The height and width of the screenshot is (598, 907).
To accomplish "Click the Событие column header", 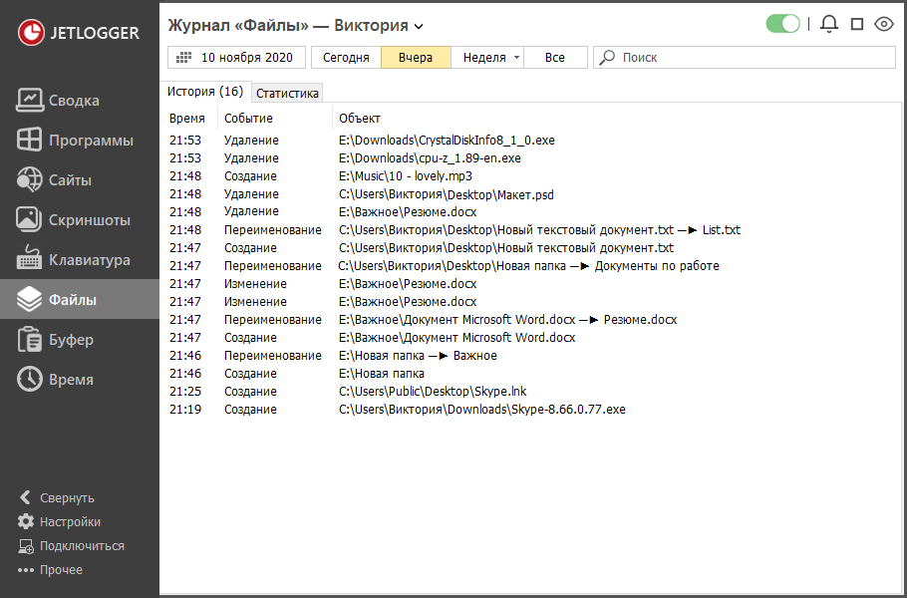I will point(248,119).
